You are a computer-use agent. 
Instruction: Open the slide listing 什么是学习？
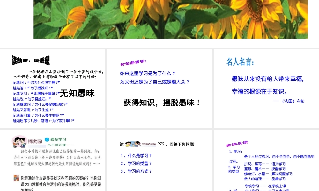pos(159,160)
